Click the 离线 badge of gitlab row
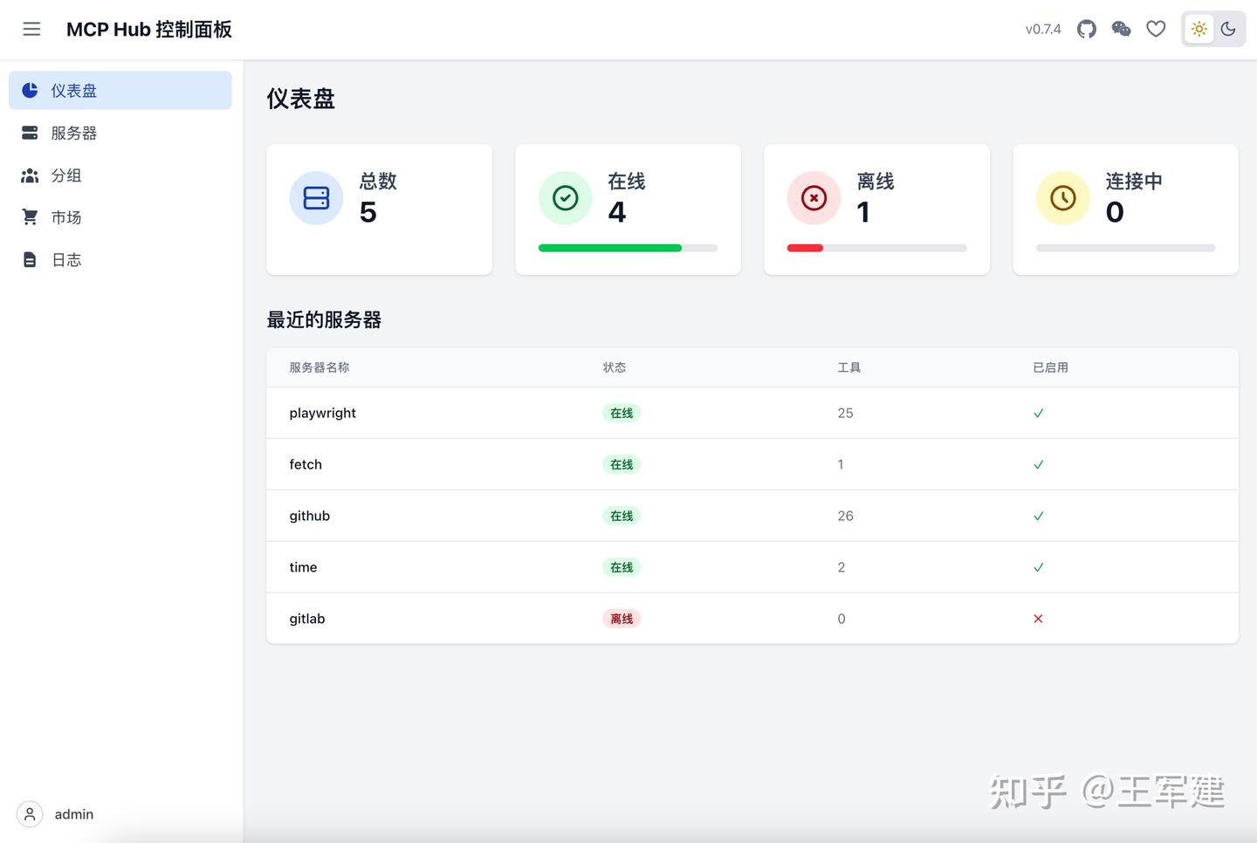This screenshot has height=843, width=1257. click(621, 618)
